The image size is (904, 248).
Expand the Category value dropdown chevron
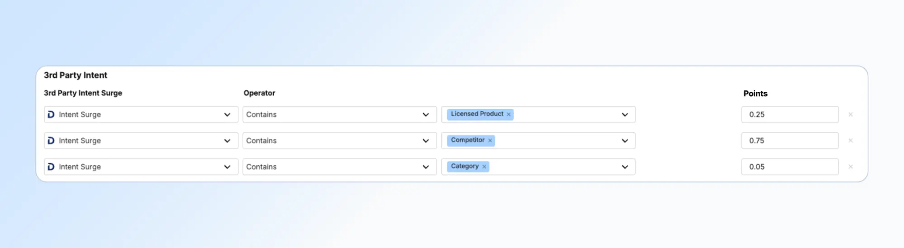pos(625,167)
